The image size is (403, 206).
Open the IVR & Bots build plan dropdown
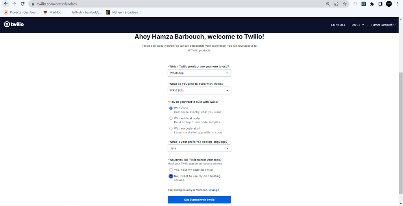click(x=199, y=91)
